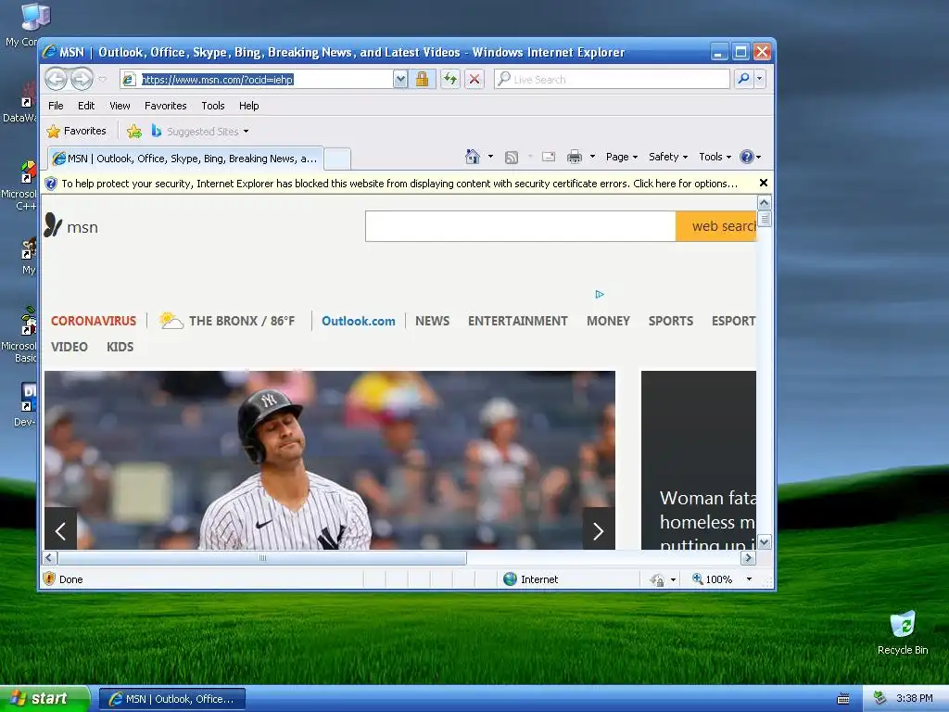Open the VIDEO section link
Screen dimensions: 949x712
(x=69, y=347)
